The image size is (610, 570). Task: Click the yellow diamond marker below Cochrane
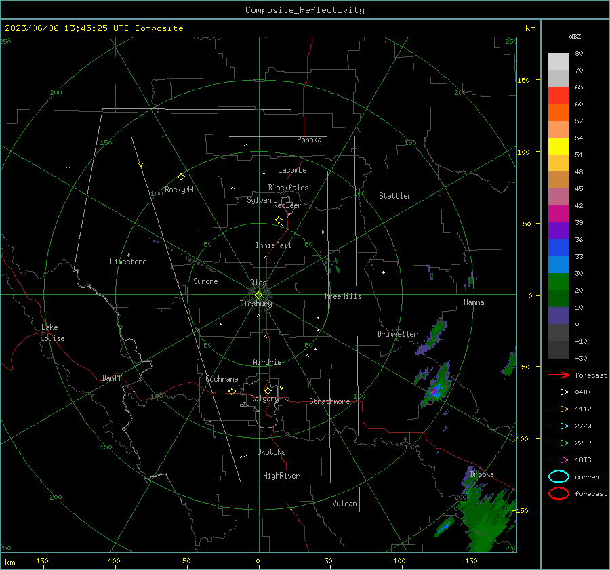pyautogui.click(x=232, y=391)
